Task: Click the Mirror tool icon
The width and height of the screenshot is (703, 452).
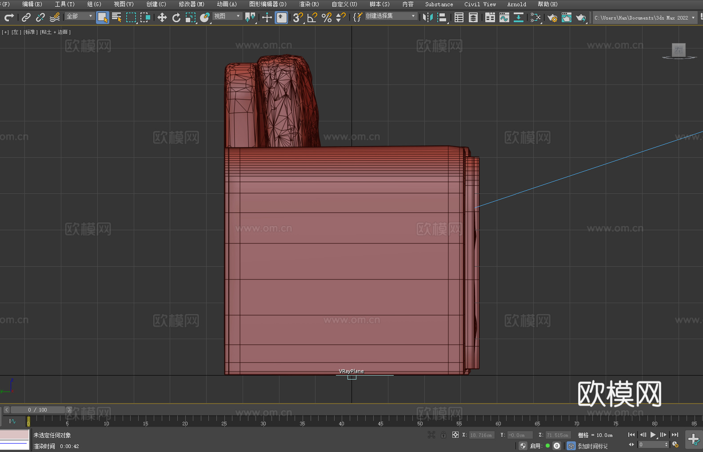Action: coord(428,17)
